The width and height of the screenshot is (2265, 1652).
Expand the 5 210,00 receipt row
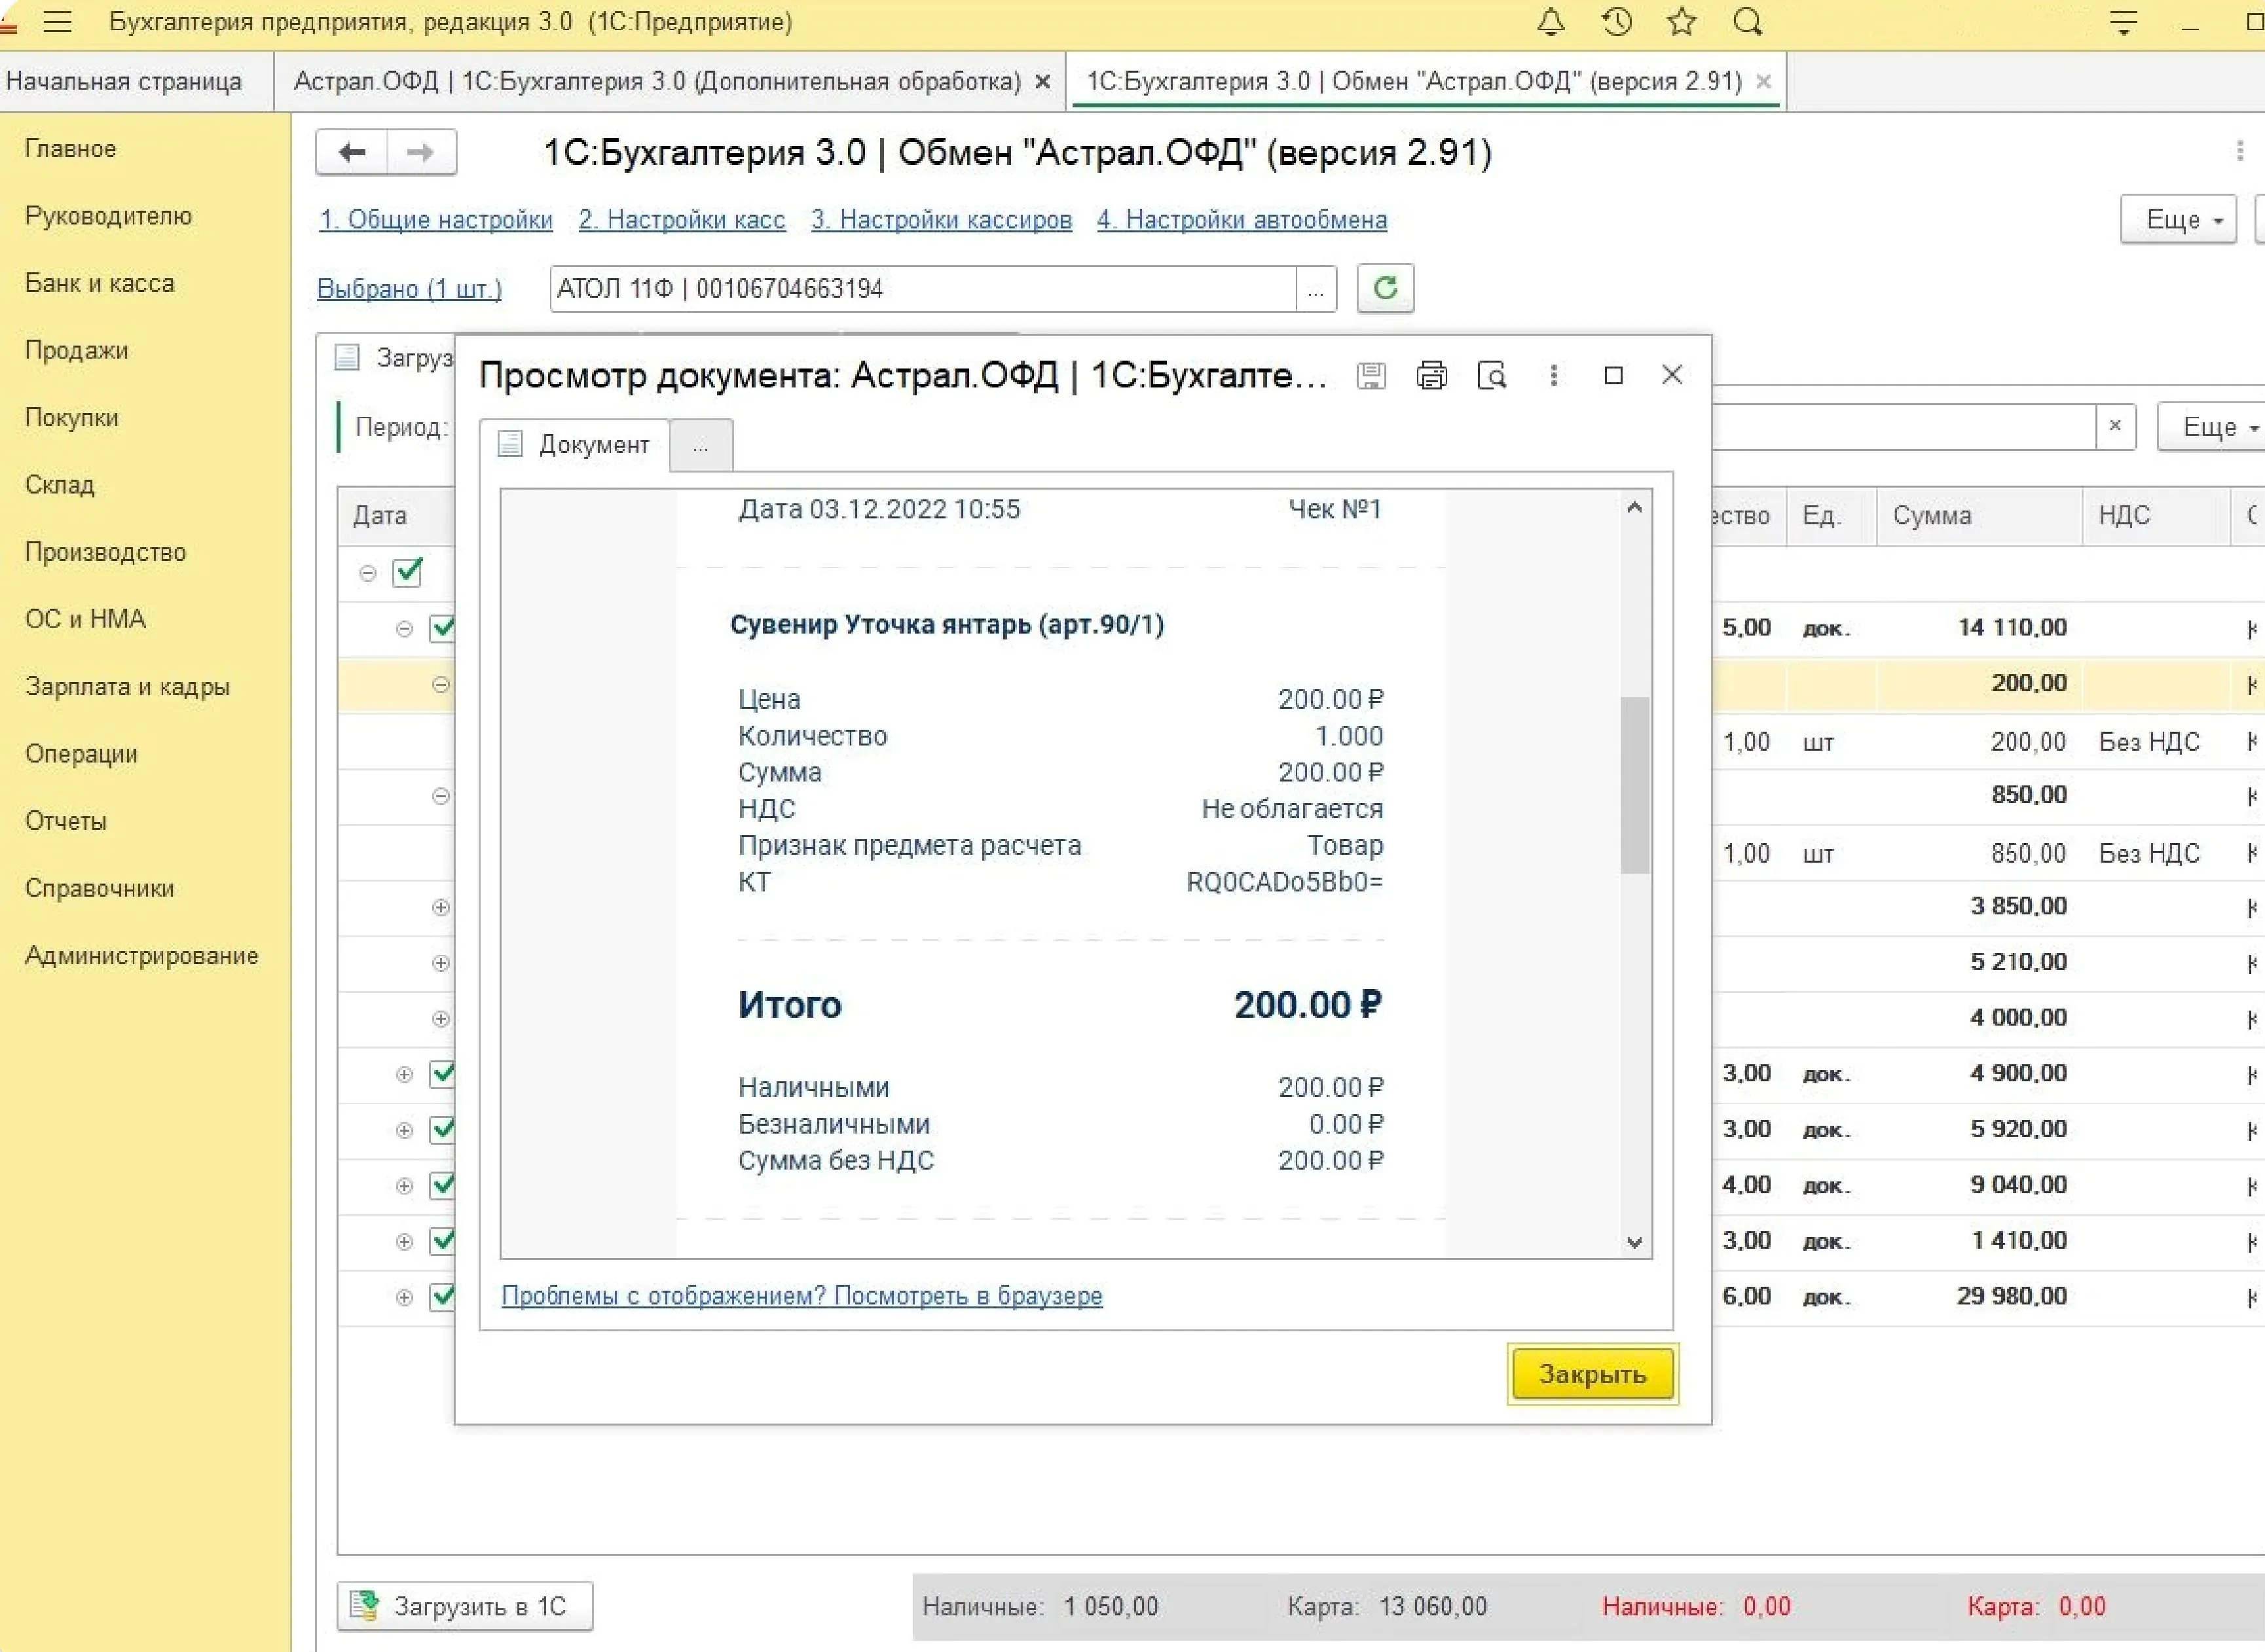pyautogui.click(x=440, y=963)
